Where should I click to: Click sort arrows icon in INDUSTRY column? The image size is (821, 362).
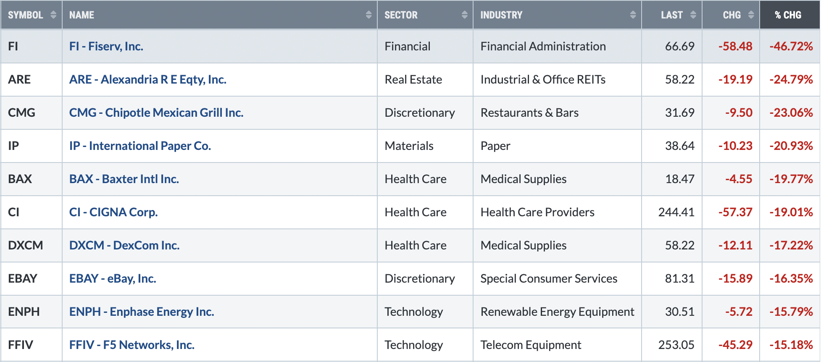[x=633, y=15]
